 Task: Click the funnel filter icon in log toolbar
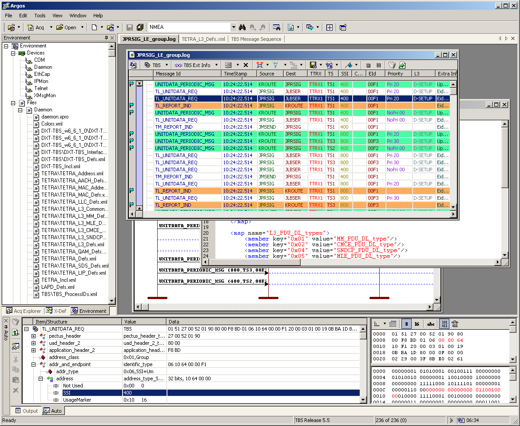(x=275, y=65)
